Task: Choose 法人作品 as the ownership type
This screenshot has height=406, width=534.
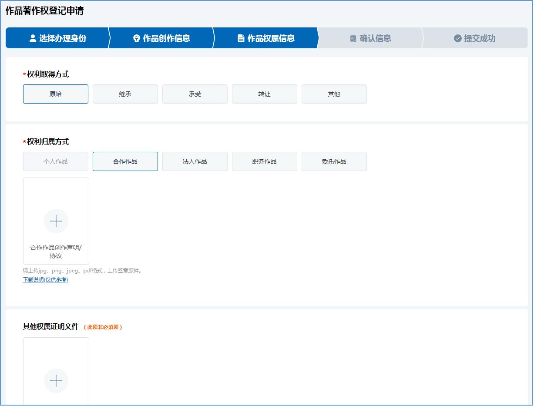Action: 195,161
